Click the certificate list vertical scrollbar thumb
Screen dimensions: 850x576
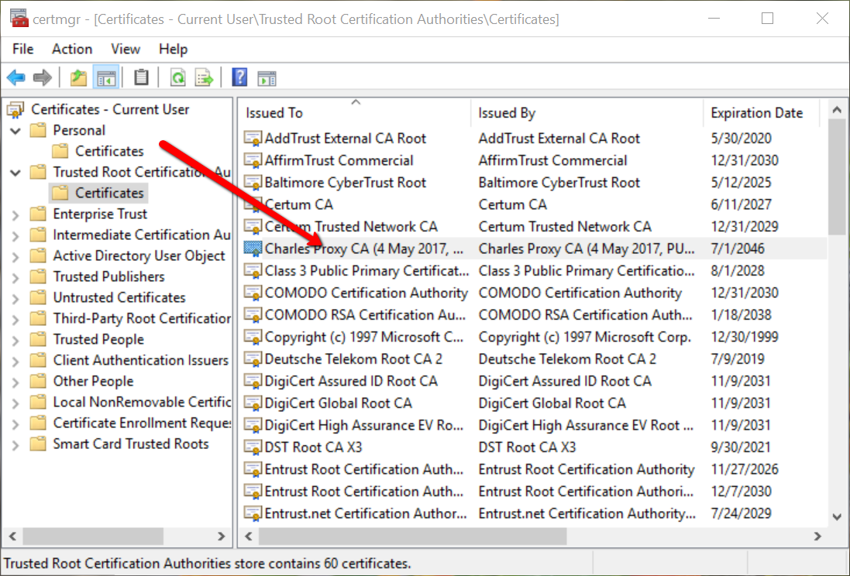[x=837, y=177]
